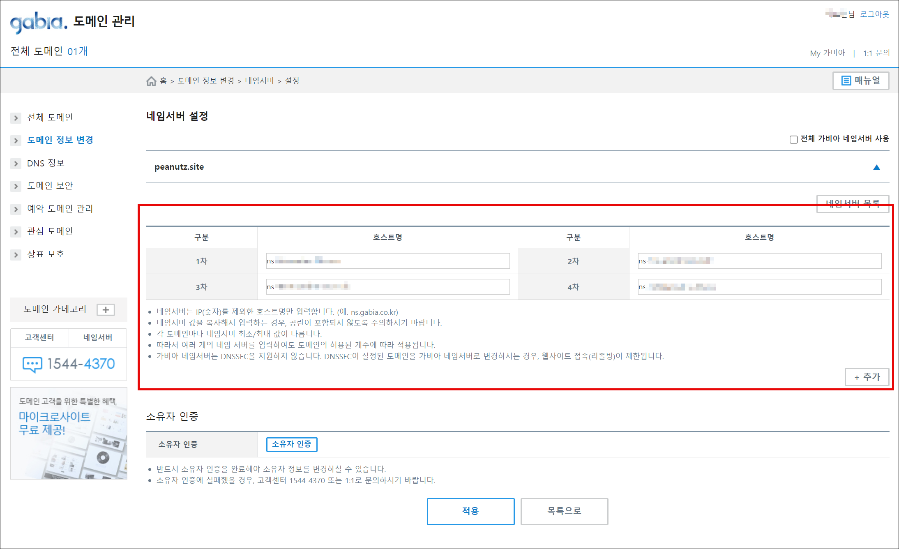Viewport: 899px width, 549px height.
Task: Click the Gabia logo
Action: 39,22
